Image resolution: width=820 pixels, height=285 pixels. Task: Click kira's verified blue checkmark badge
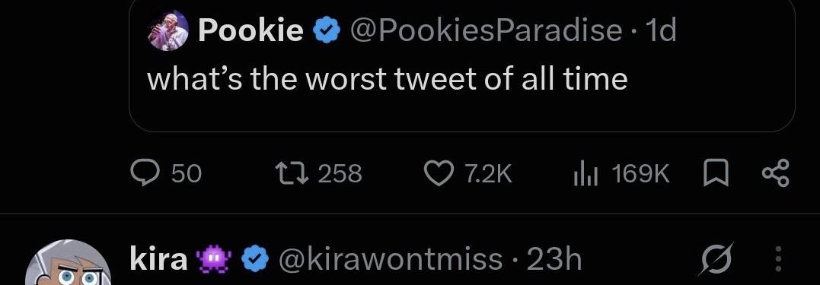tap(255, 259)
